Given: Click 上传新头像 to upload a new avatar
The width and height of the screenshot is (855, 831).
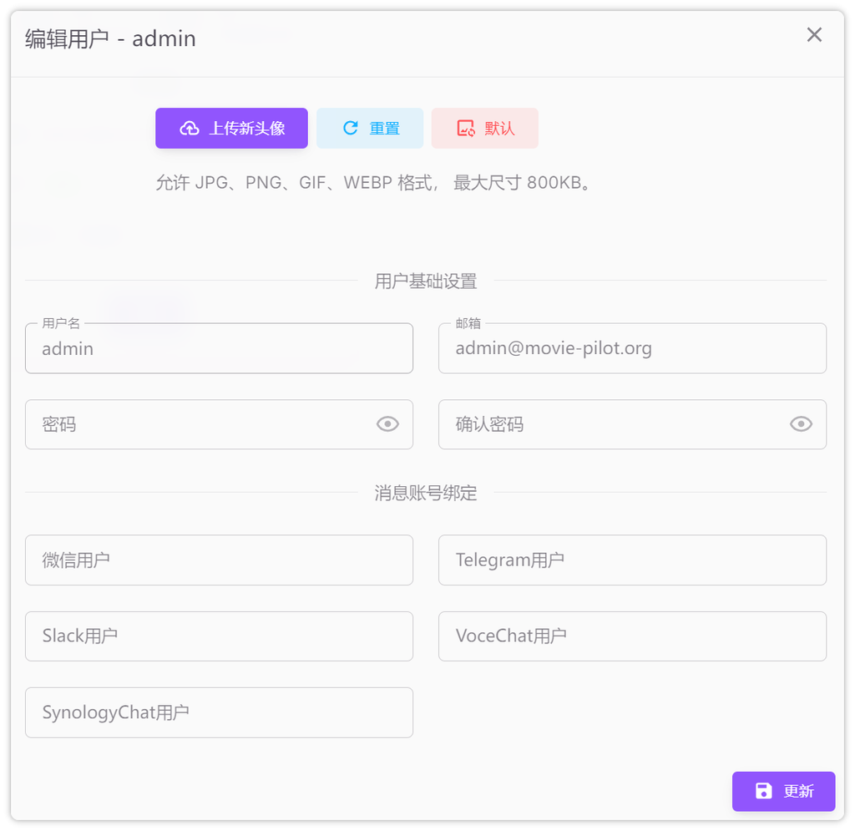Looking at the screenshot, I should tap(231, 128).
